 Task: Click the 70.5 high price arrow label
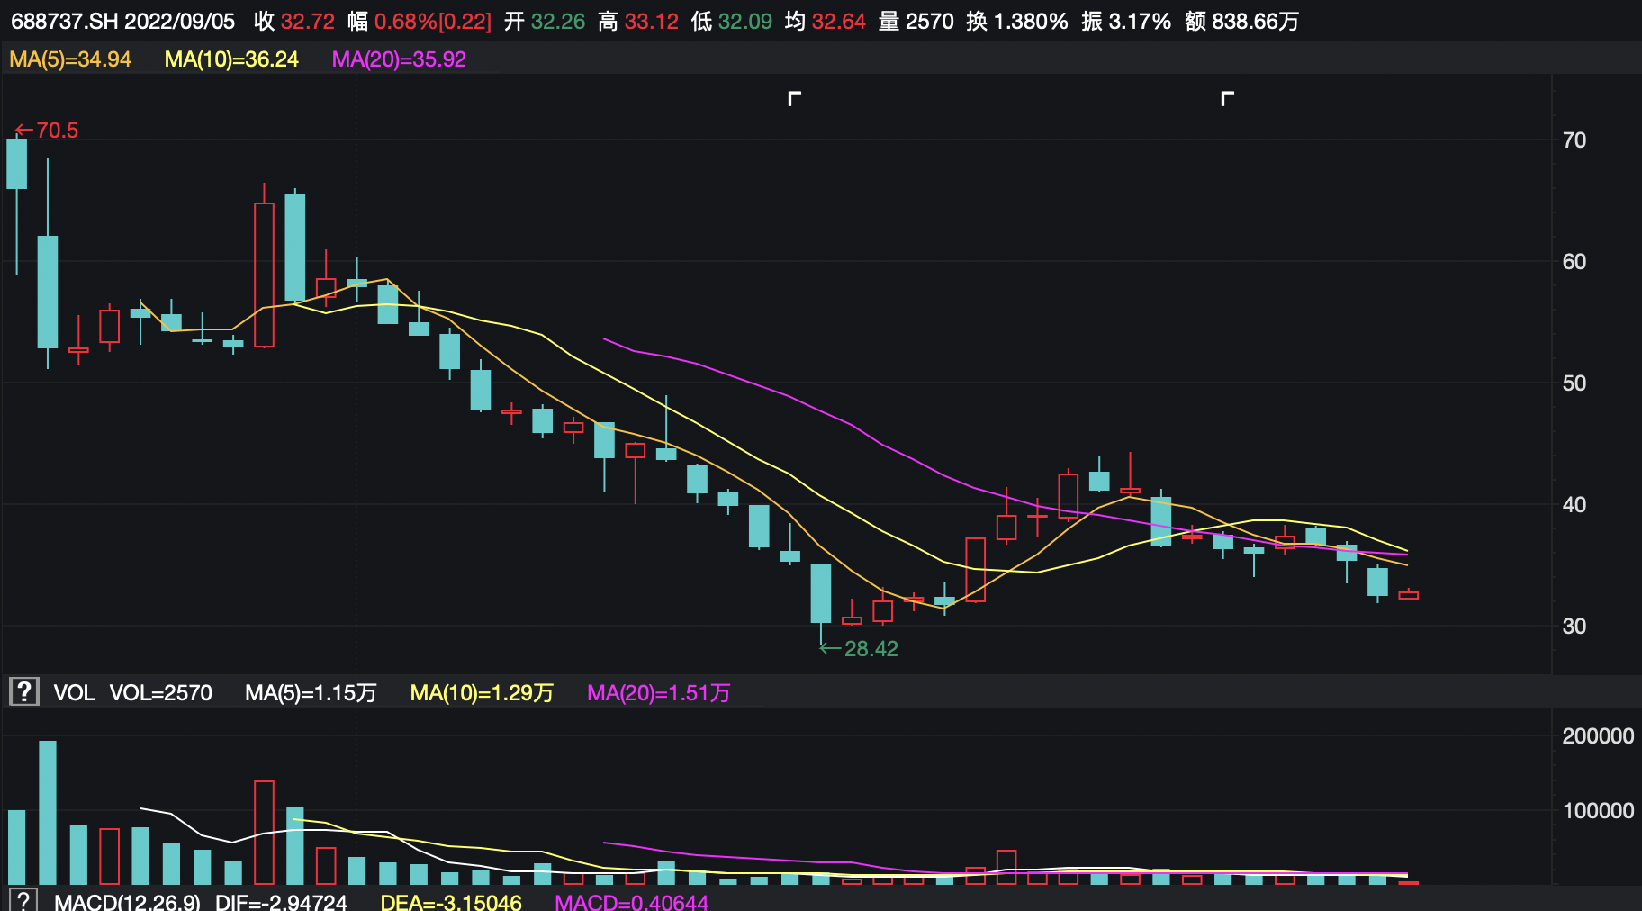point(48,131)
